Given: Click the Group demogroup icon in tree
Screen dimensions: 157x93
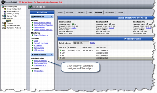Looking at the screenshot, I should pos(3,7).
